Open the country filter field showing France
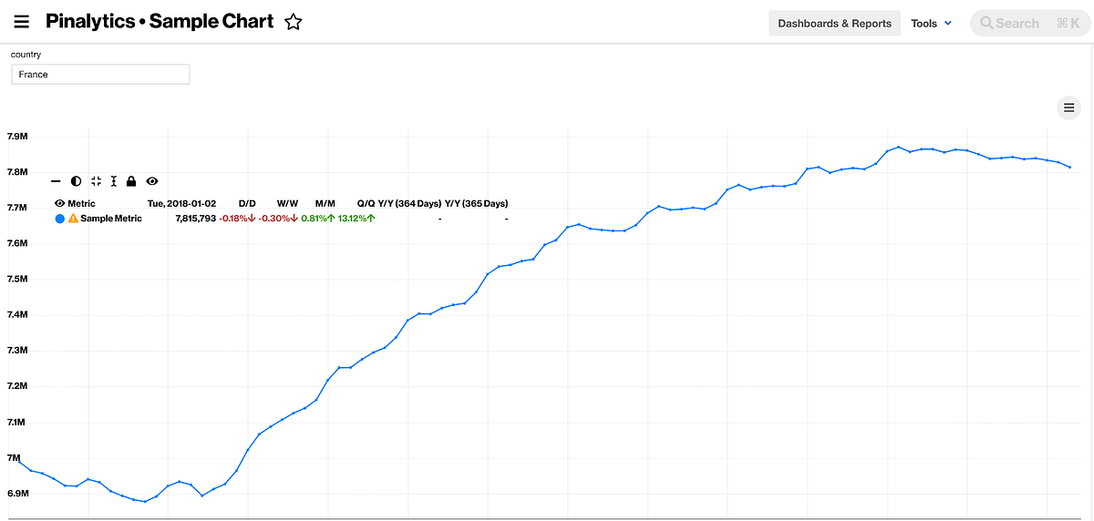This screenshot has height=521, width=1094. (x=100, y=74)
